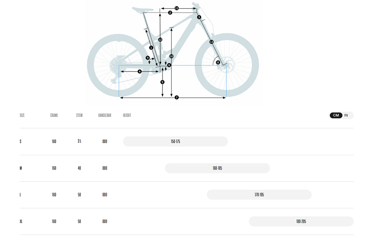This screenshot has width=368, height=243.
Task: Select the 160-185 height range bar
Action: (217, 168)
